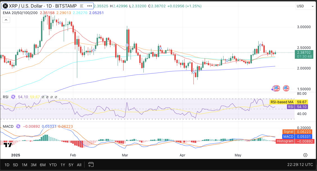Click the XRP coin logo icon
Viewport: 317px width, 171px height.
click(5, 6)
